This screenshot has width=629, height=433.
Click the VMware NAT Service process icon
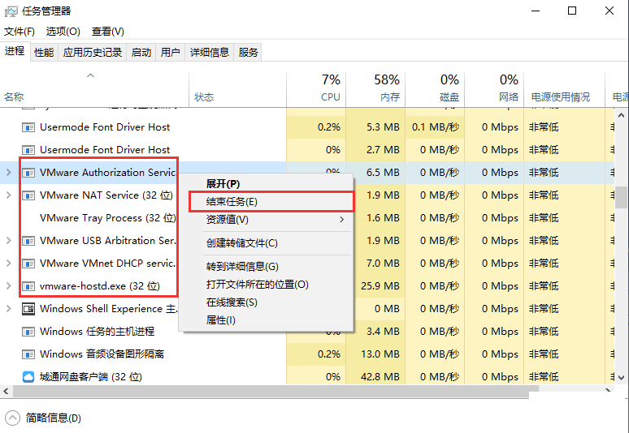[x=28, y=195]
